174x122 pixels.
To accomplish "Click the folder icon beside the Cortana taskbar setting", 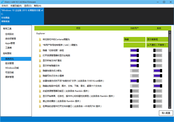I will coord(40,40).
